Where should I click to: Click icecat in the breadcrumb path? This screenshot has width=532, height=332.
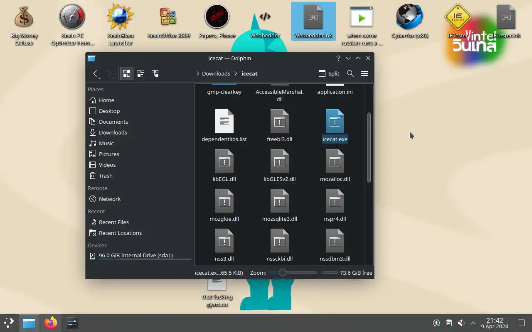click(x=249, y=73)
